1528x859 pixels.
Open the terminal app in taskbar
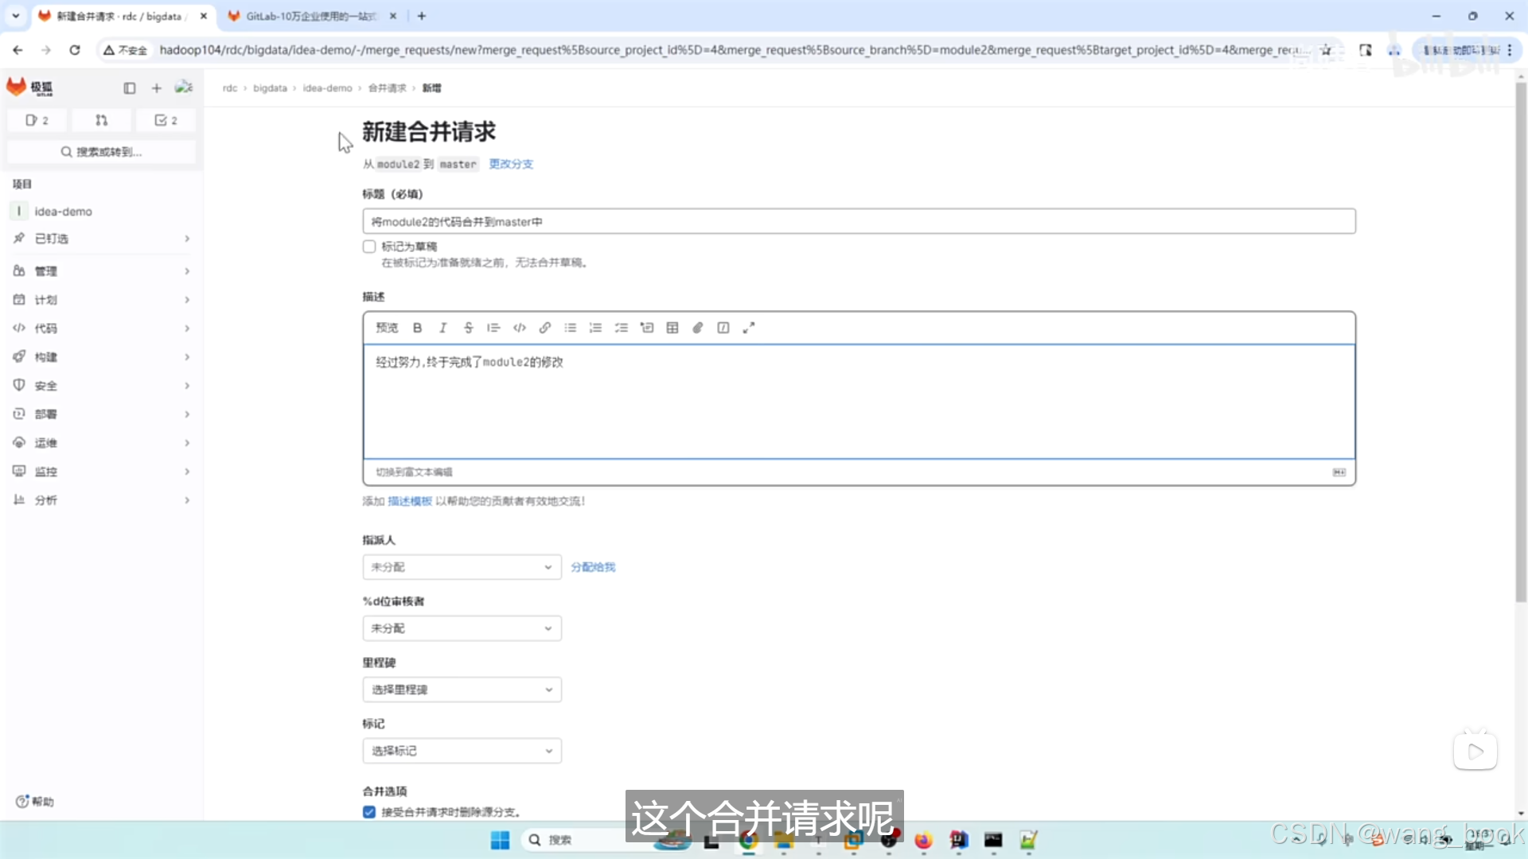point(992,840)
